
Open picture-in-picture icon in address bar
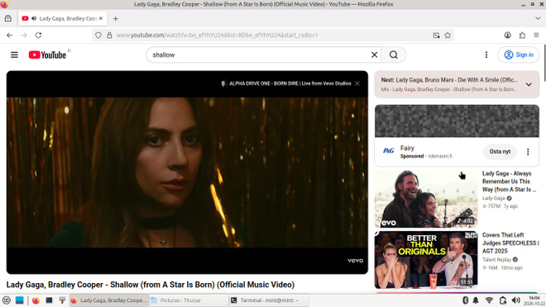tap(436, 36)
